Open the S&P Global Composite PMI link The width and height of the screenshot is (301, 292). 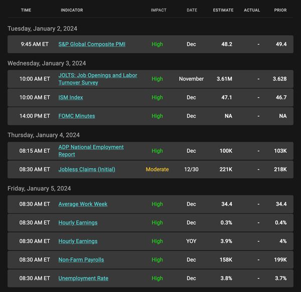coord(92,44)
